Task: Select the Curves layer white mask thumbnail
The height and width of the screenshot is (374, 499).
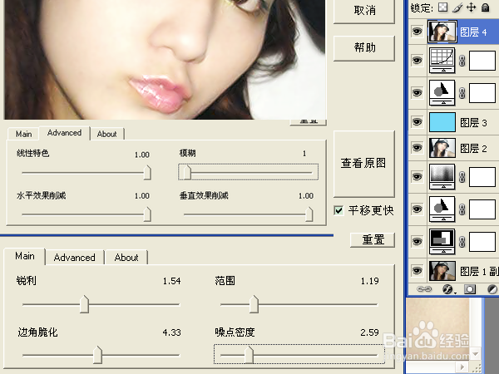Action: coord(482,61)
